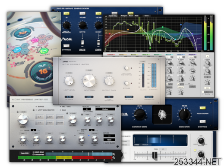Click the upper meter zoom magnifier icon

click(x=114, y=154)
